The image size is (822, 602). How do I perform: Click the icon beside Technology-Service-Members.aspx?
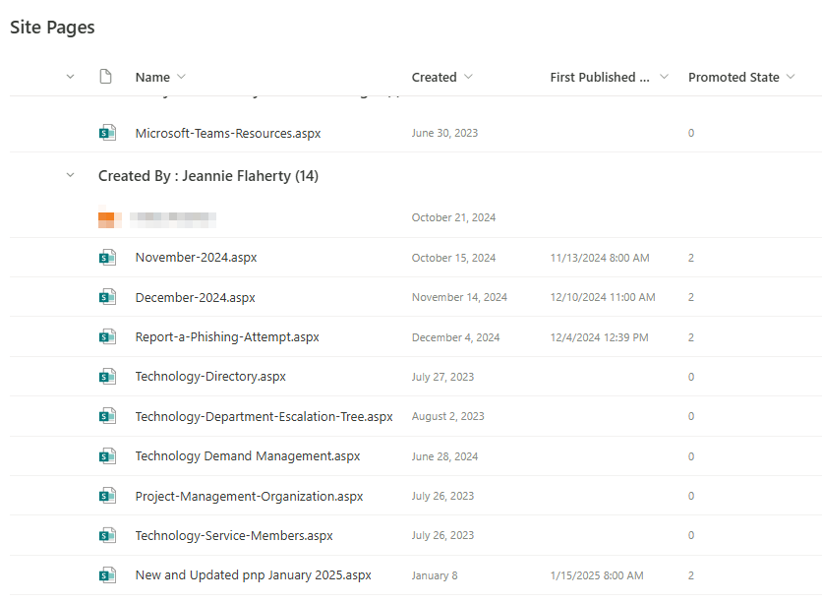pos(107,536)
